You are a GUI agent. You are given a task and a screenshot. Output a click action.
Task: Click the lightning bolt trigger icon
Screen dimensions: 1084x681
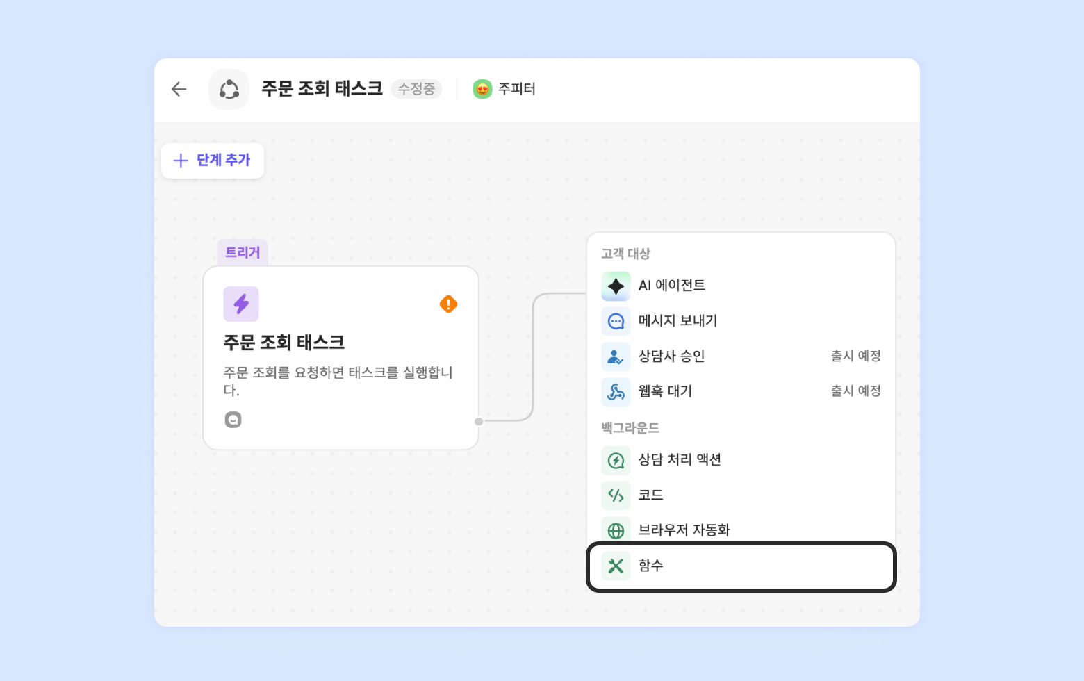pos(241,304)
